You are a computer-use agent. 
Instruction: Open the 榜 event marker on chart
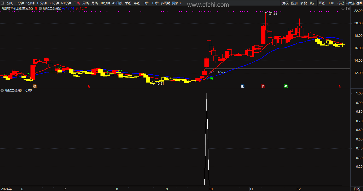pos(35,86)
